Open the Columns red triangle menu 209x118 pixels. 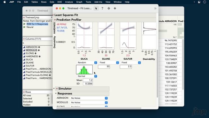coord(24,39)
